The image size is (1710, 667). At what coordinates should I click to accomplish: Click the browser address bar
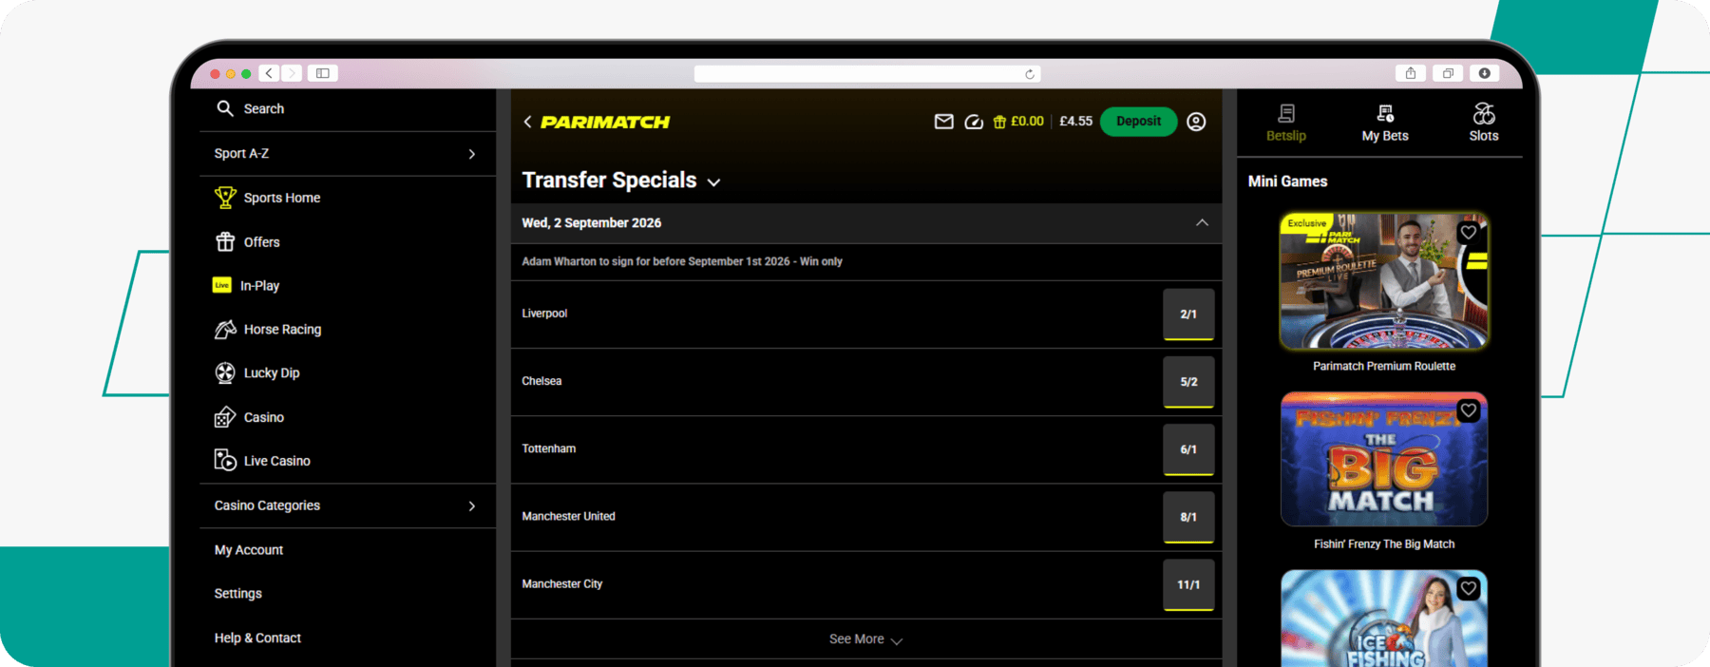(867, 74)
